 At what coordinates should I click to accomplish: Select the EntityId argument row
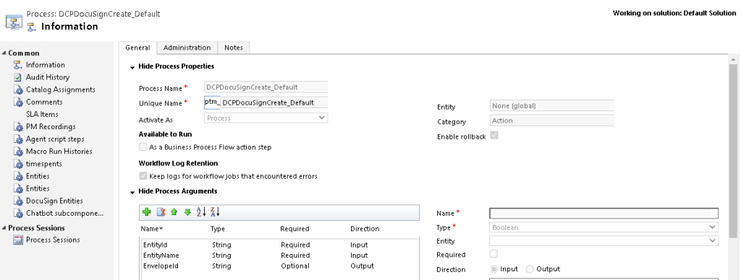click(x=279, y=245)
